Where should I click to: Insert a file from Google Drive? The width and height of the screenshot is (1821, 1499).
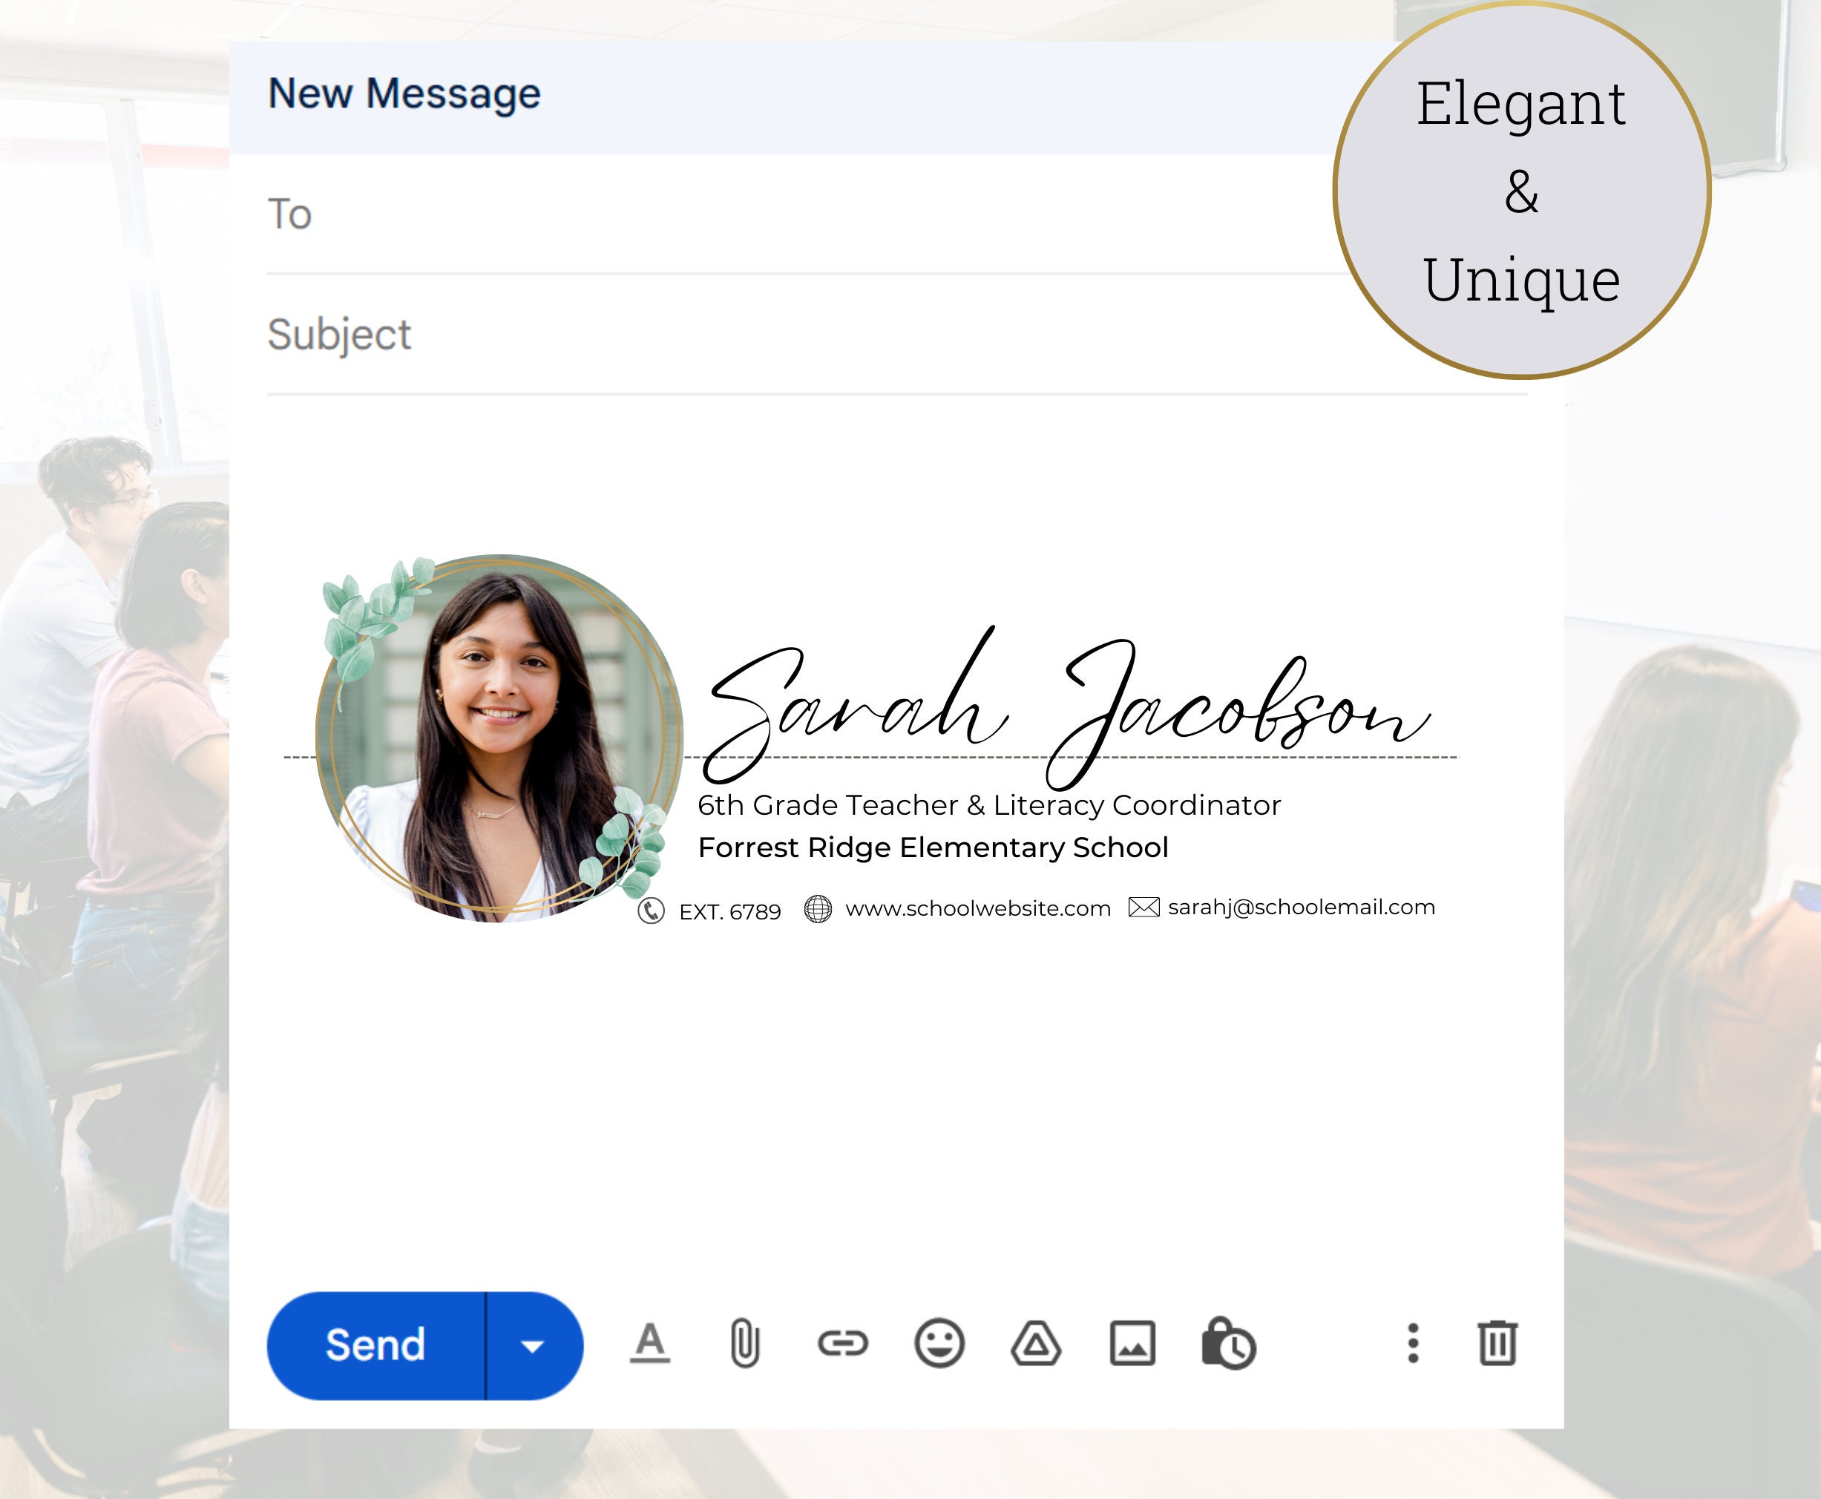[1035, 1344]
